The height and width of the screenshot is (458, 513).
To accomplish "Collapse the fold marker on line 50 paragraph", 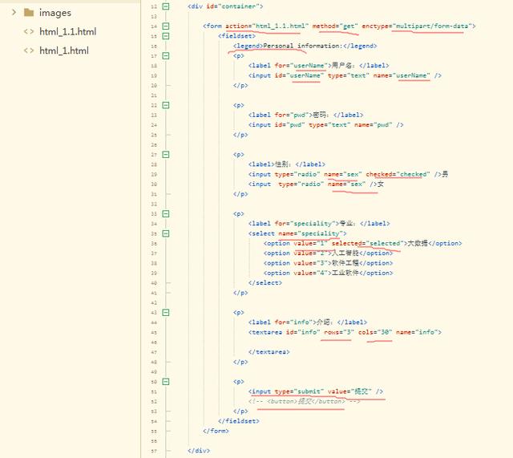I will click(x=166, y=381).
